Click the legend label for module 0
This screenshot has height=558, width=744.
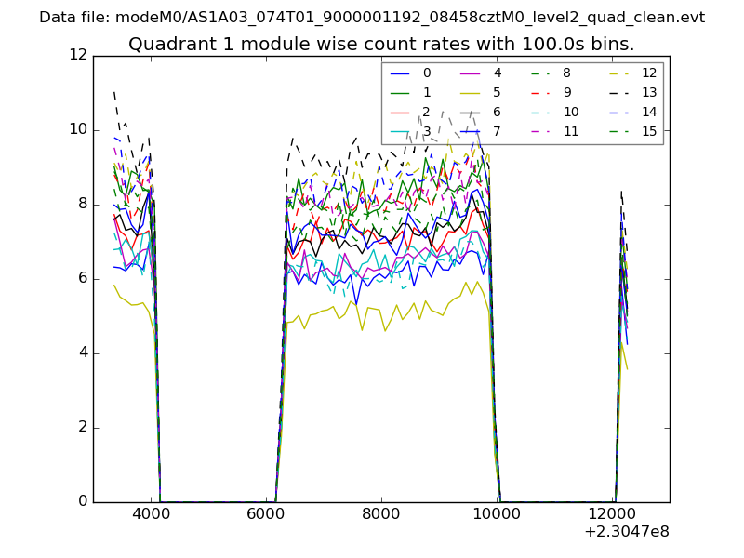pyautogui.click(x=427, y=73)
